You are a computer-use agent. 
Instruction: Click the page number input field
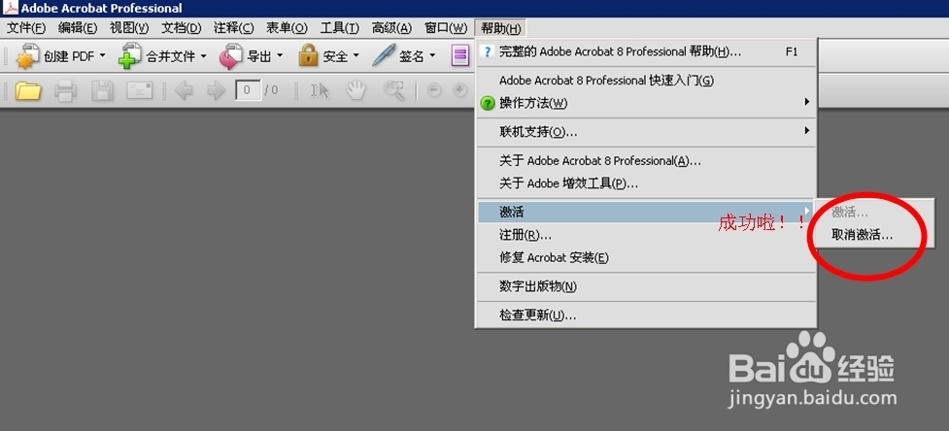pos(248,90)
